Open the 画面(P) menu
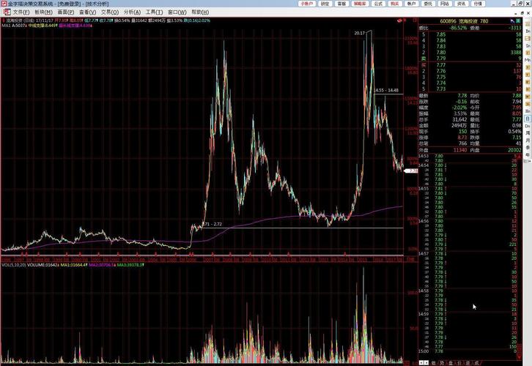Screen dimensions: 532x366 point(65,12)
